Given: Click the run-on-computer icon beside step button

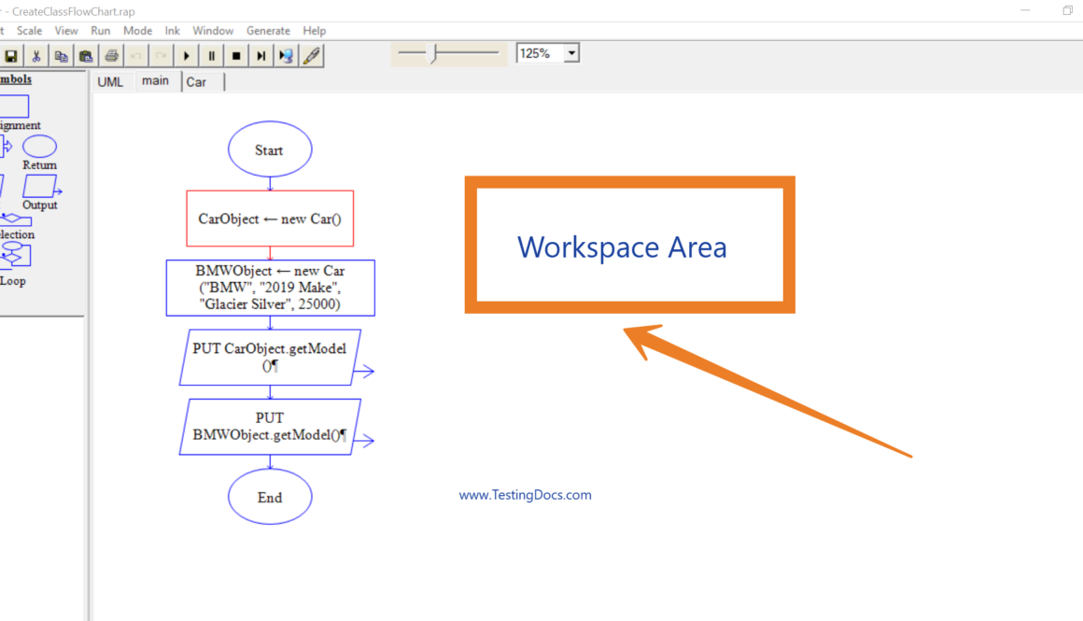Looking at the screenshot, I should point(286,56).
